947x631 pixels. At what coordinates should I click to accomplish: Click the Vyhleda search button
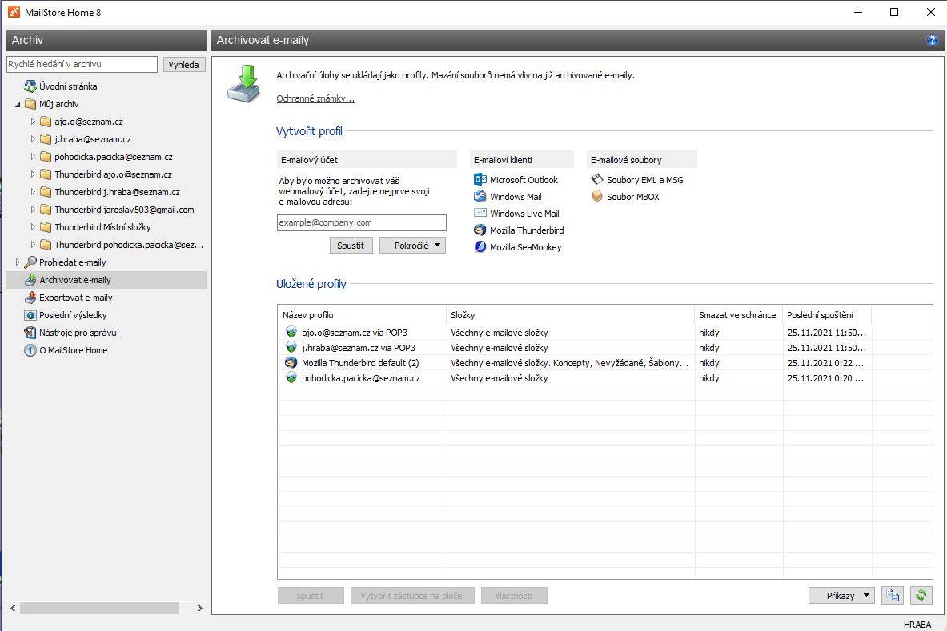(184, 65)
